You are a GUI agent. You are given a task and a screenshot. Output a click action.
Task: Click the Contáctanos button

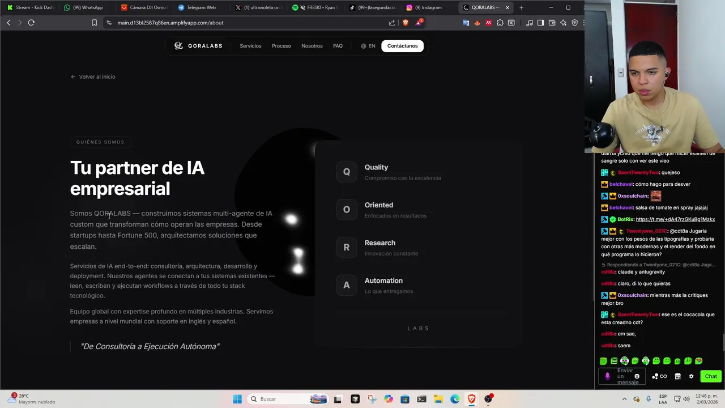403,46
